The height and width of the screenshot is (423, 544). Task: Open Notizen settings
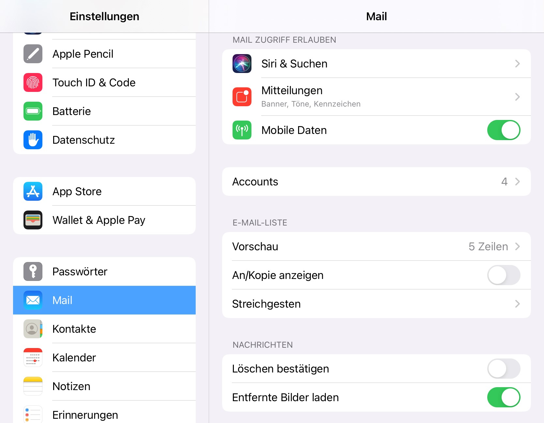104,386
